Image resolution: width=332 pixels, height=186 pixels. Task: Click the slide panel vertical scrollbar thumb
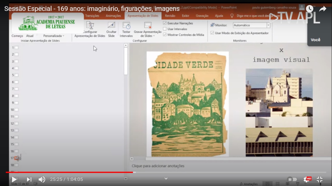click(126, 62)
